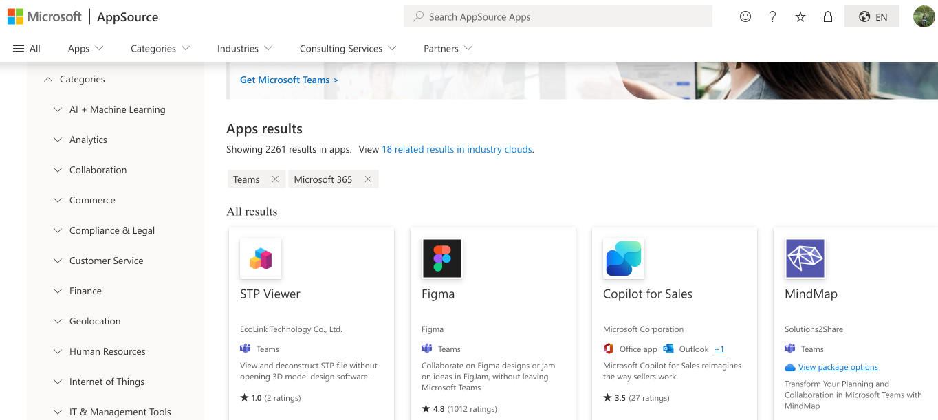
Task: Focus the Search AppSource Apps field
Action: (x=558, y=16)
